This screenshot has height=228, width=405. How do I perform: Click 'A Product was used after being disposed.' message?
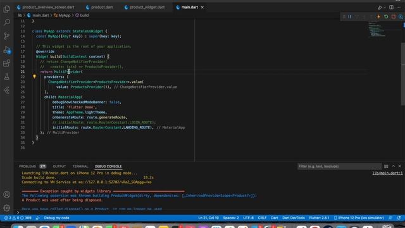pyautogui.click(x=62, y=200)
